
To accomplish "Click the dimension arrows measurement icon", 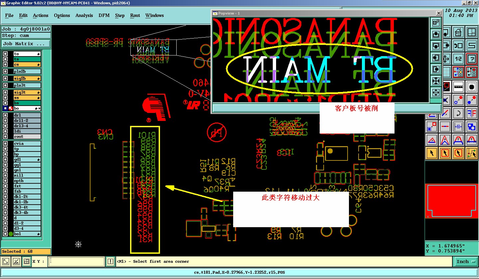I will (458, 127).
